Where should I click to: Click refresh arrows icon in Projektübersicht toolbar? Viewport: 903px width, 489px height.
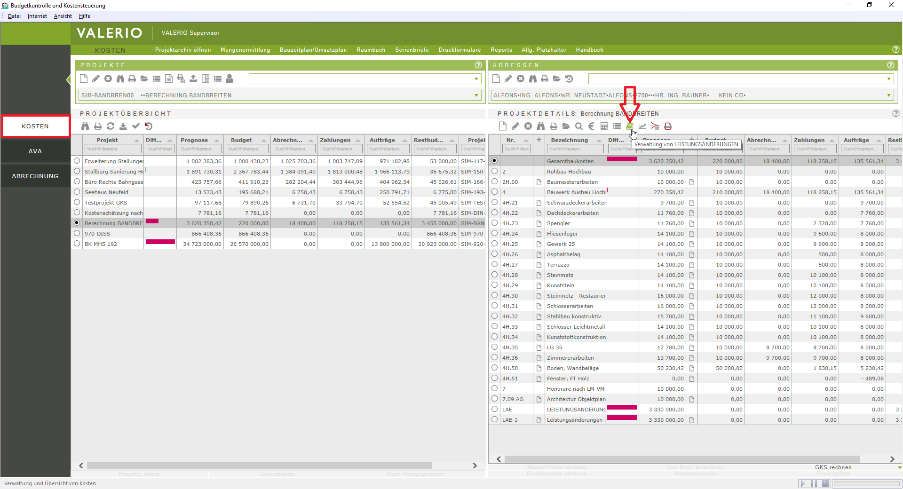111,126
